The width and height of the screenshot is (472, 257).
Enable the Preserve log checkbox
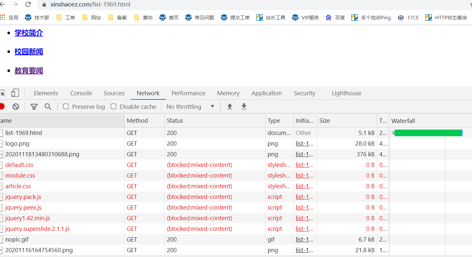pyautogui.click(x=66, y=107)
